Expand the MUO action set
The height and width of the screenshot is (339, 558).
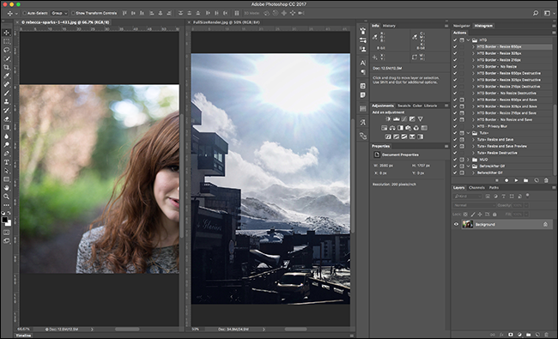pyautogui.click(x=469, y=160)
